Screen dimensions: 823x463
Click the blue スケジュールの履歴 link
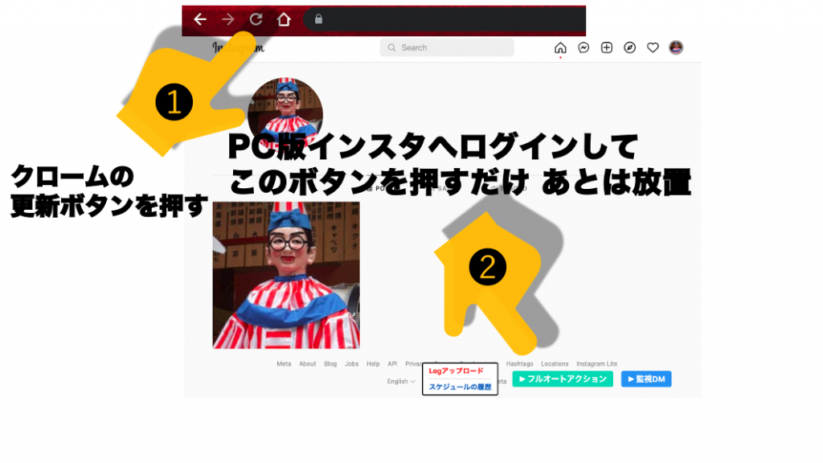tap(460, 387)
